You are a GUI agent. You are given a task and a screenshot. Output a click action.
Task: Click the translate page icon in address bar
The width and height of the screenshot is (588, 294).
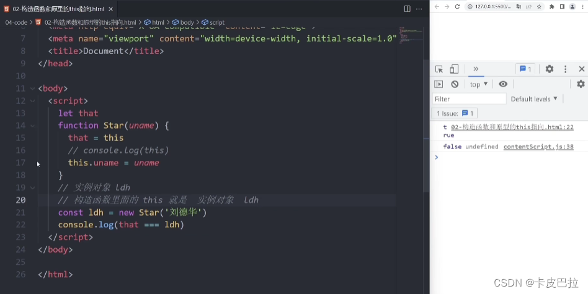[x=519, y=7]
